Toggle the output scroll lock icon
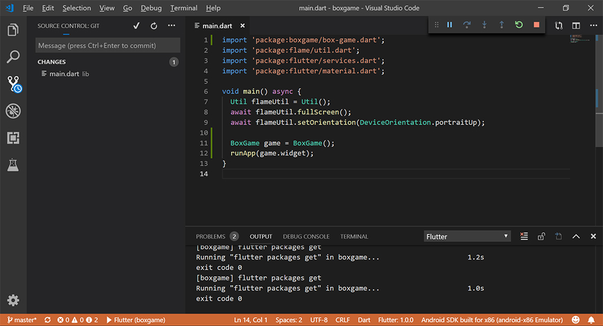The image size is (603, 326). click(x=541, y=236)
